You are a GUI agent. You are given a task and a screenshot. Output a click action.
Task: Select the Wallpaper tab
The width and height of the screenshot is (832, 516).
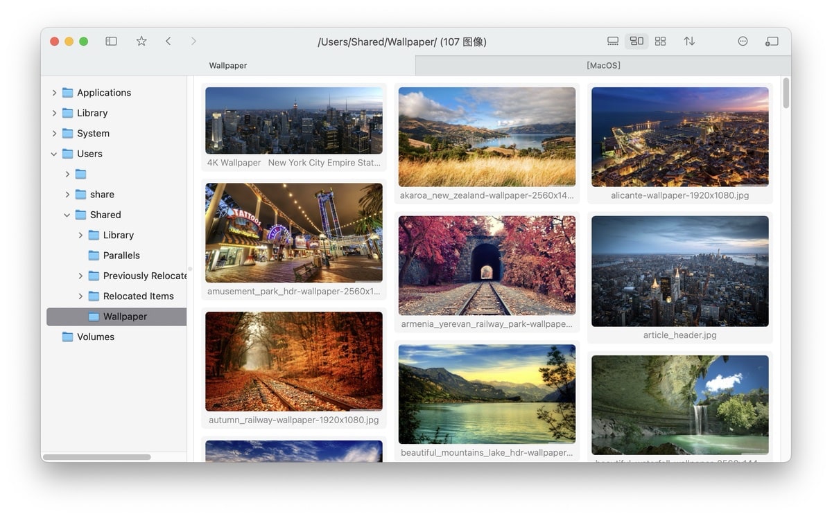[x=227, y=64]
